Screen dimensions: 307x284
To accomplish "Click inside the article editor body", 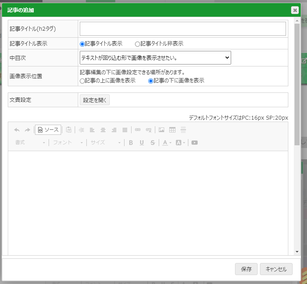I will click(x=148, y=203).
